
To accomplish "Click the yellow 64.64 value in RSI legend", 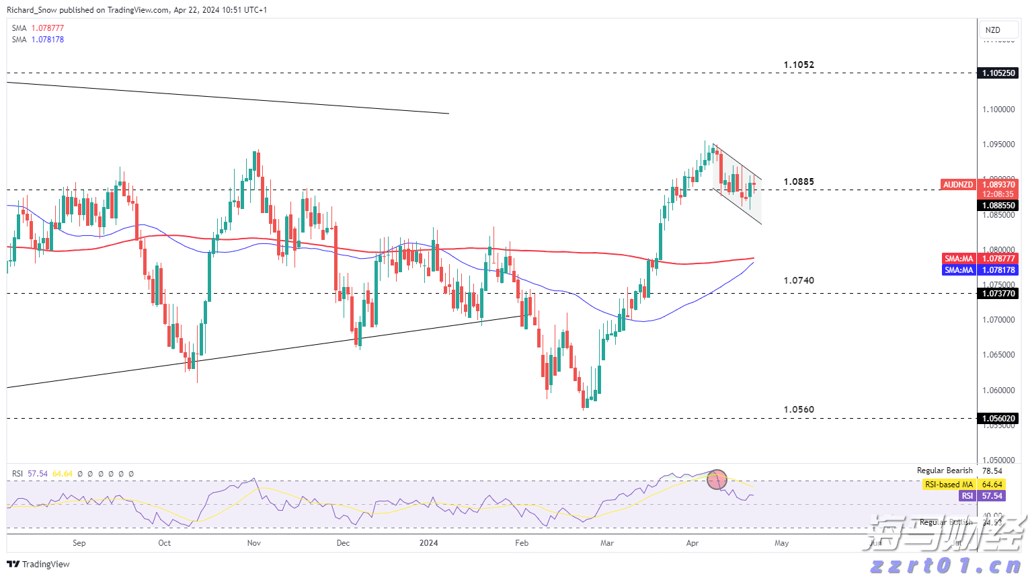I will coord(63,474).
